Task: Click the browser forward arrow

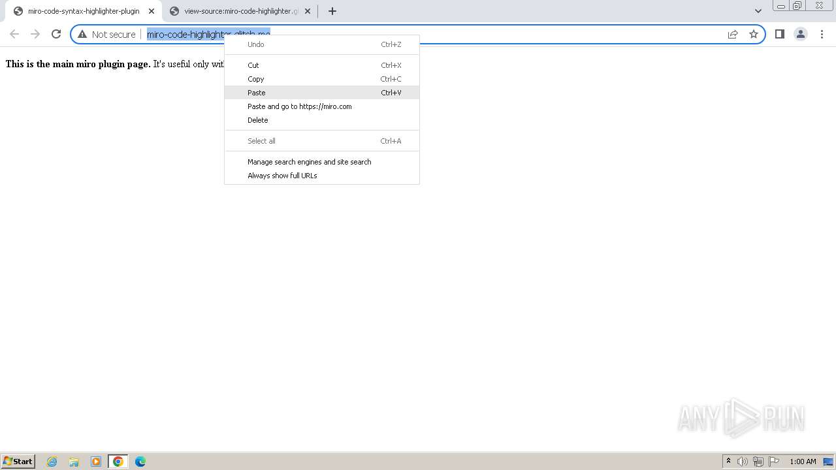Action: [x=35, y=34]
